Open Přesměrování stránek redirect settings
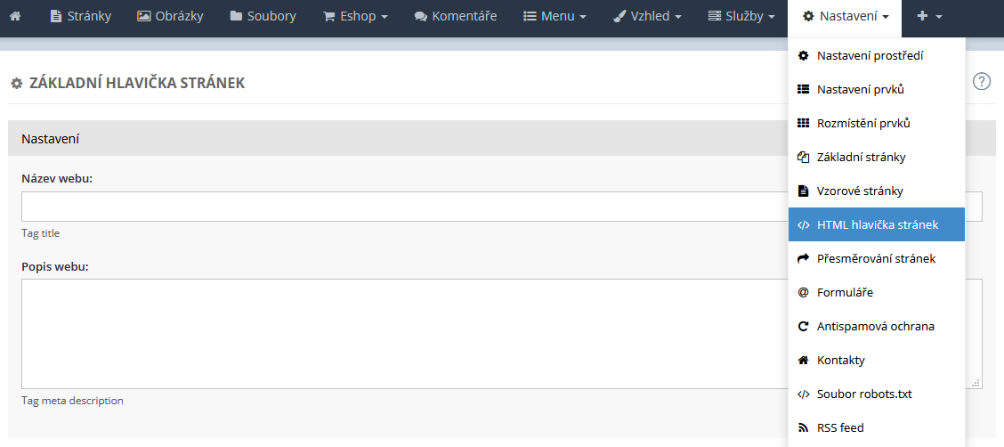 876,258
